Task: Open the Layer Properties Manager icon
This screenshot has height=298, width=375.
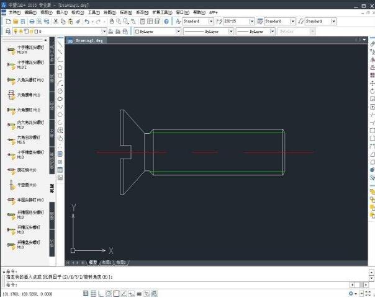Action: click(8, 31)
